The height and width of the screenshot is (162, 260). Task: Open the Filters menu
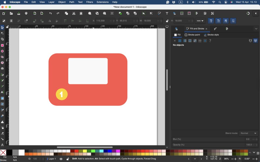[89, 2]
